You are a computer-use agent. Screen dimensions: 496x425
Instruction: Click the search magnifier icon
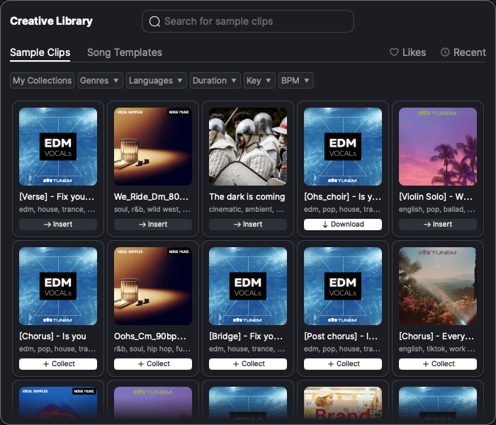click(x=154, y=21)
